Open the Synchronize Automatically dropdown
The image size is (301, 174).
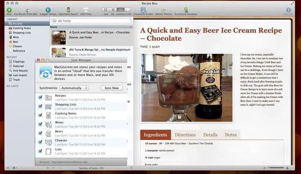pos(74,88)
